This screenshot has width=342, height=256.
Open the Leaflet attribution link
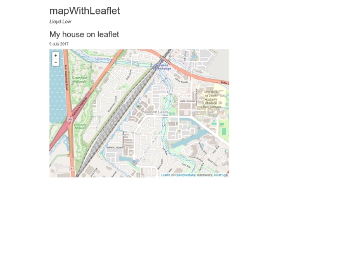click(165, 175)
